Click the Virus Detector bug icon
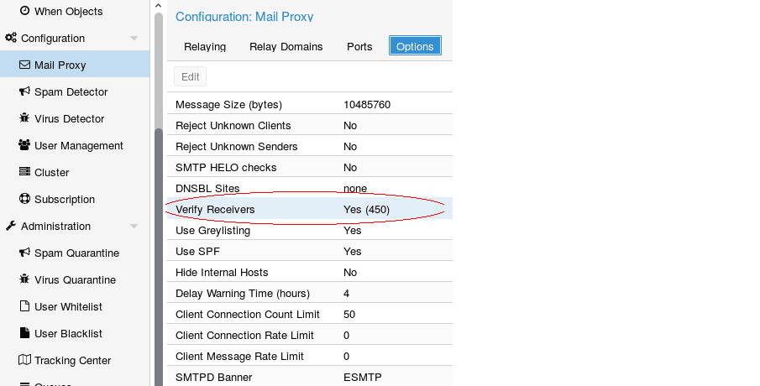 click(x=24, y=118)
